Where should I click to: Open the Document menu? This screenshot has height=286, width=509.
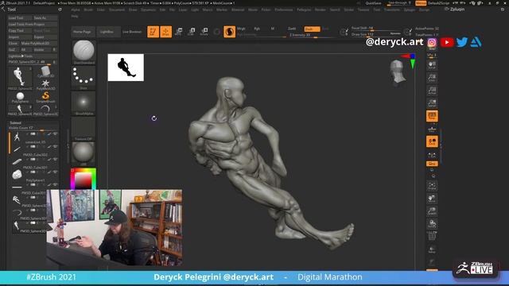pyautogui.click(x=117, y=10)
